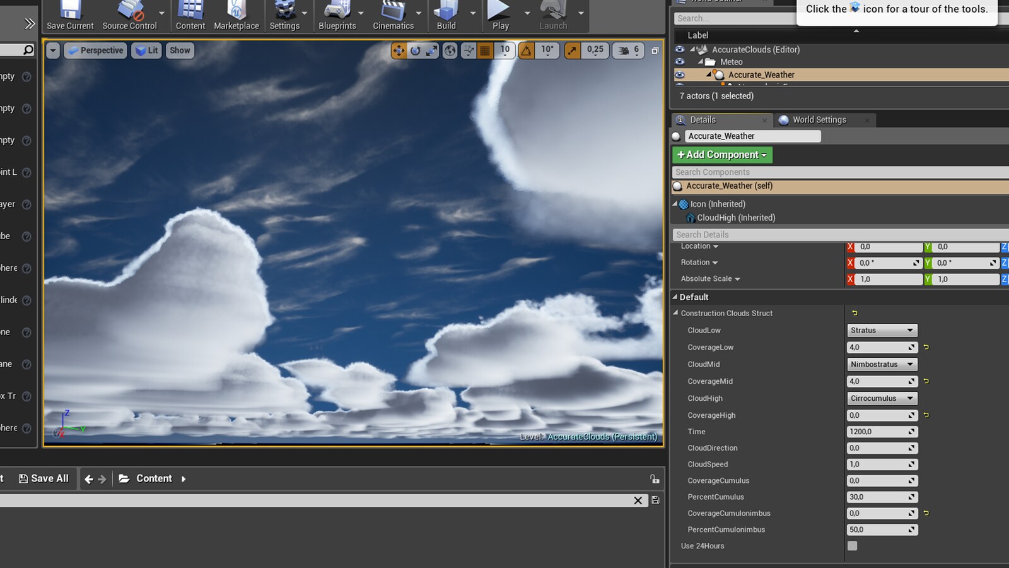This screenshot has width=1009, height=568.
Task: Switch to the World Settings tab
Action: point(819,120)
